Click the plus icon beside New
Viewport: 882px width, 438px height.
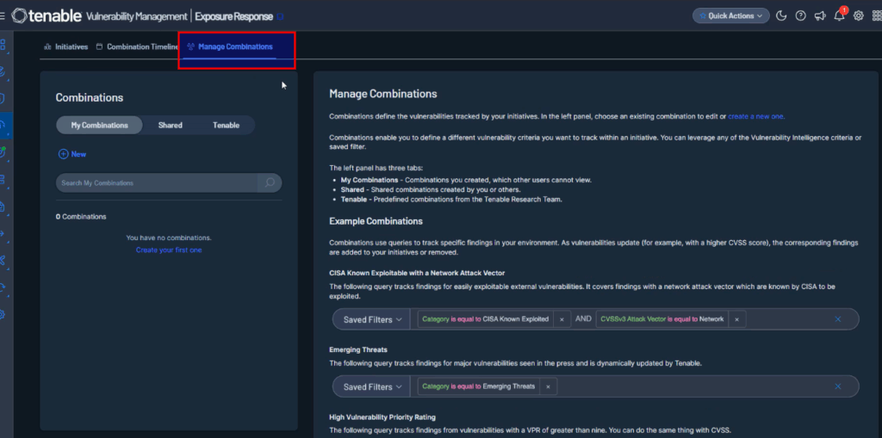62,154
